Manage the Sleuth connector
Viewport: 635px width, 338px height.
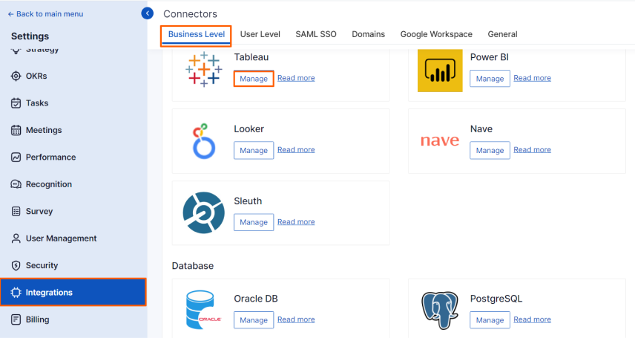(x=254, y=222)
